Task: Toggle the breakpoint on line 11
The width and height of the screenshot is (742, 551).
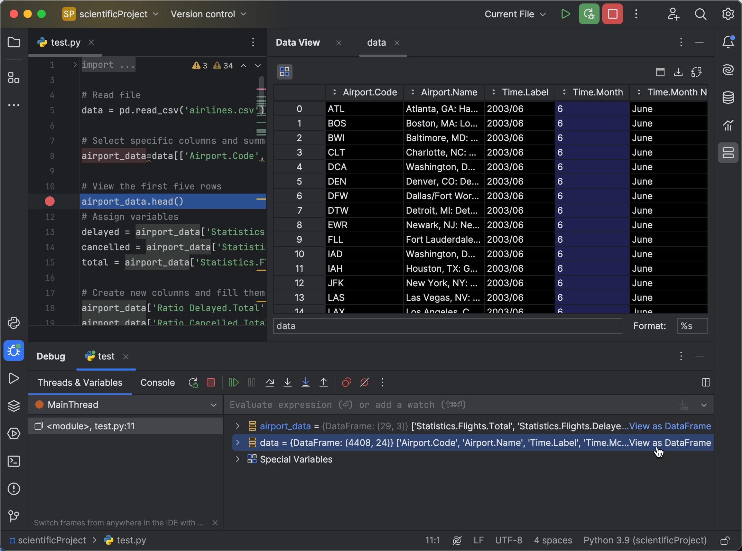Action: (49, 201)
